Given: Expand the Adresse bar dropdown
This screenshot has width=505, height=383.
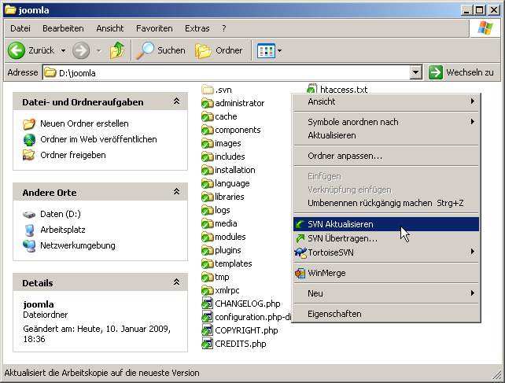Looking at the screenshot, I should 416,72.
